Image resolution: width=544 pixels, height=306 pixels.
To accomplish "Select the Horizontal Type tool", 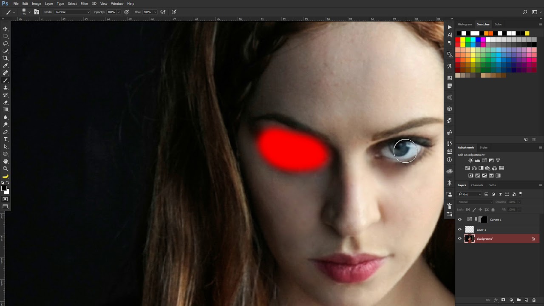I will (x=6, y=139).
